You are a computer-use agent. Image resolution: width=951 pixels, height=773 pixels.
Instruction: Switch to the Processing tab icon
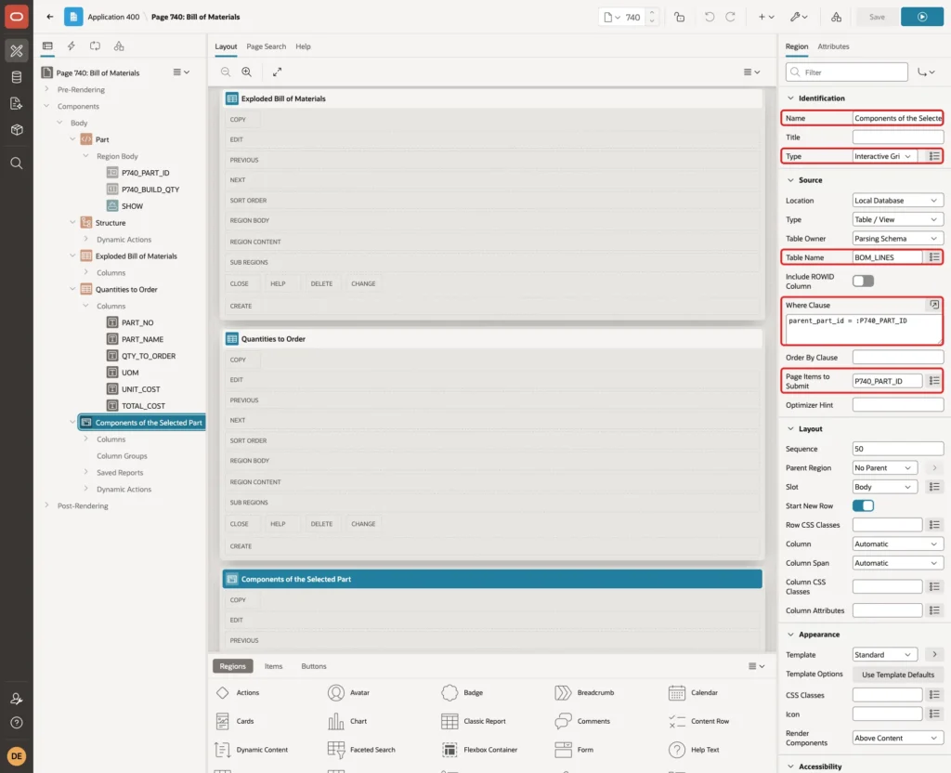coord(96,46)
